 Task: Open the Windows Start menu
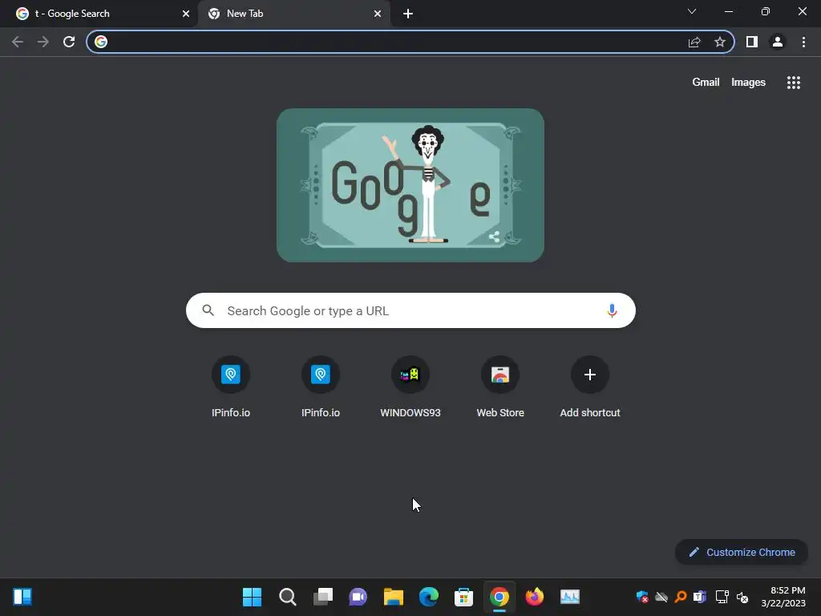(x=253, y=597)
